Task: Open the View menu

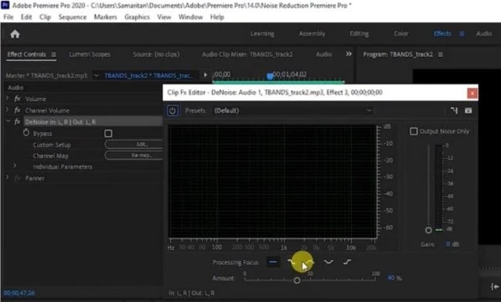Action: pos(164,17)
